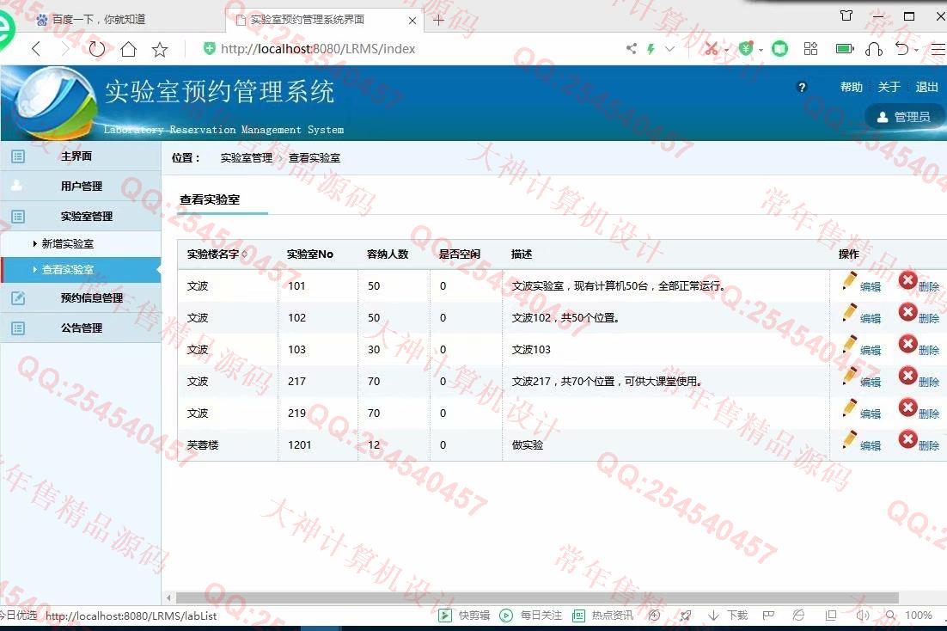Click the 下载 download arrow icon
This screenshot has width=947, height=631.
point(714,616)
